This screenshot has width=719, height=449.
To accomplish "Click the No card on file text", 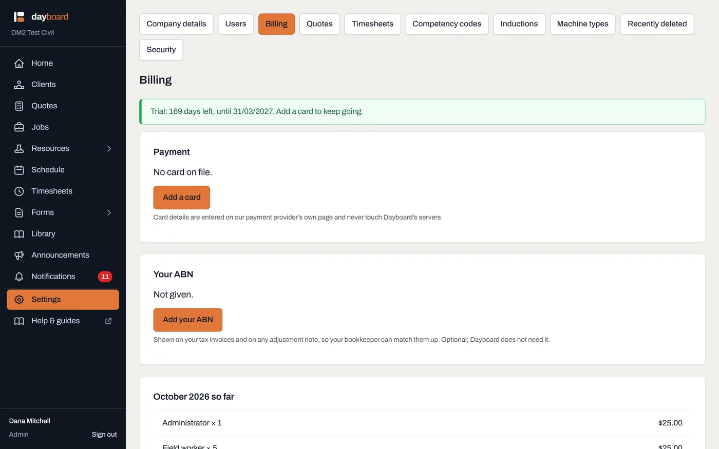I will click(x=183, y=172).
